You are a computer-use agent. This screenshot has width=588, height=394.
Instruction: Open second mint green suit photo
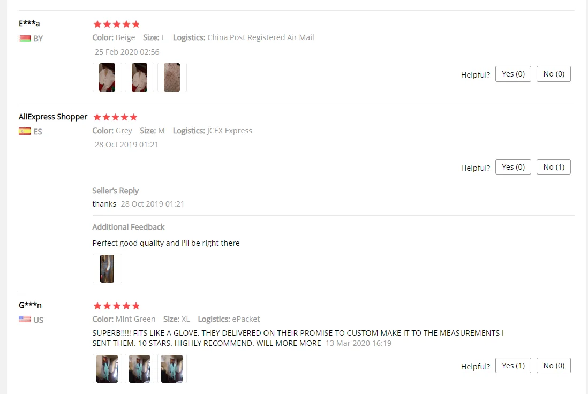139,369
